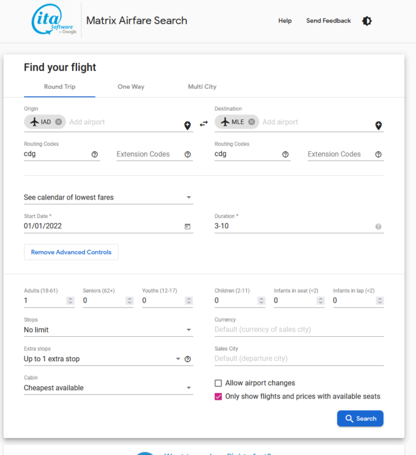Increase the Adults passenger count stepper

[70, 298]
